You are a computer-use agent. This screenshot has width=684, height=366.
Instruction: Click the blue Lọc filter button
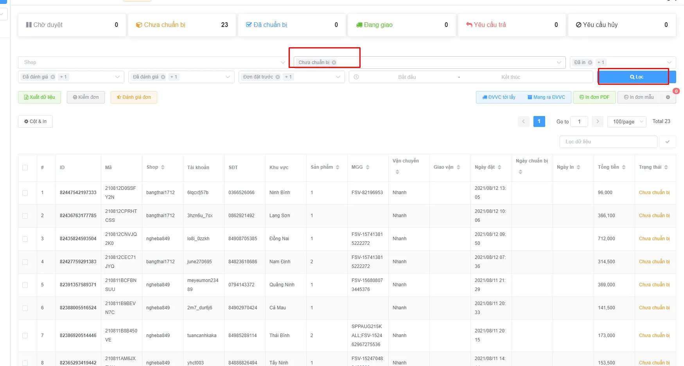pos(637,77)
